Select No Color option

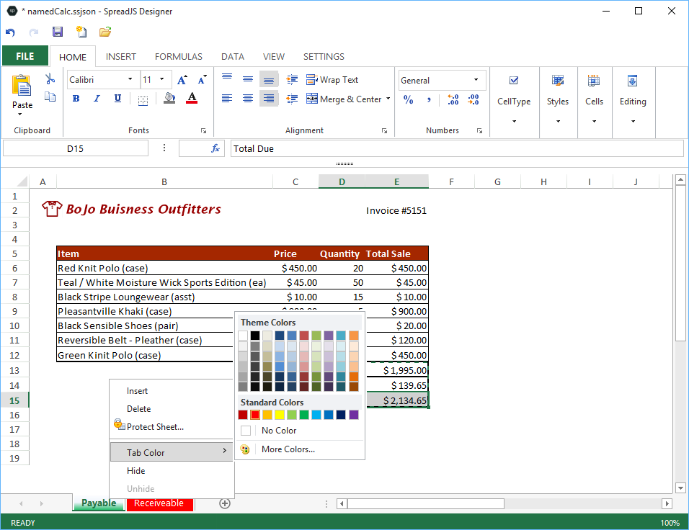coord(278,431)
